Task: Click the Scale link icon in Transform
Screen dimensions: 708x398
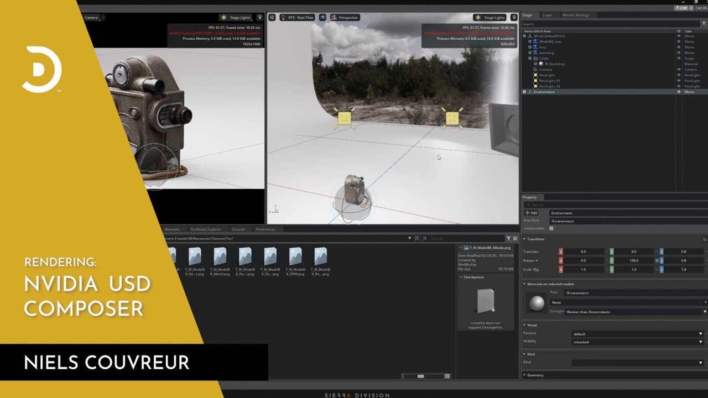Action: (x=536, y=269)
